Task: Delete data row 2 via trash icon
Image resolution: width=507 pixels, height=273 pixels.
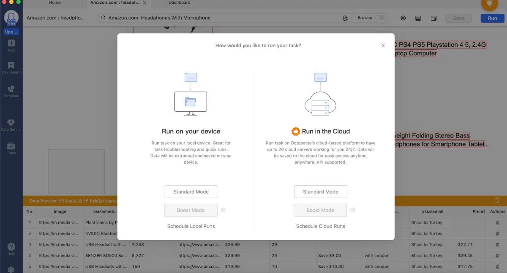Action: tap(498, 233)
